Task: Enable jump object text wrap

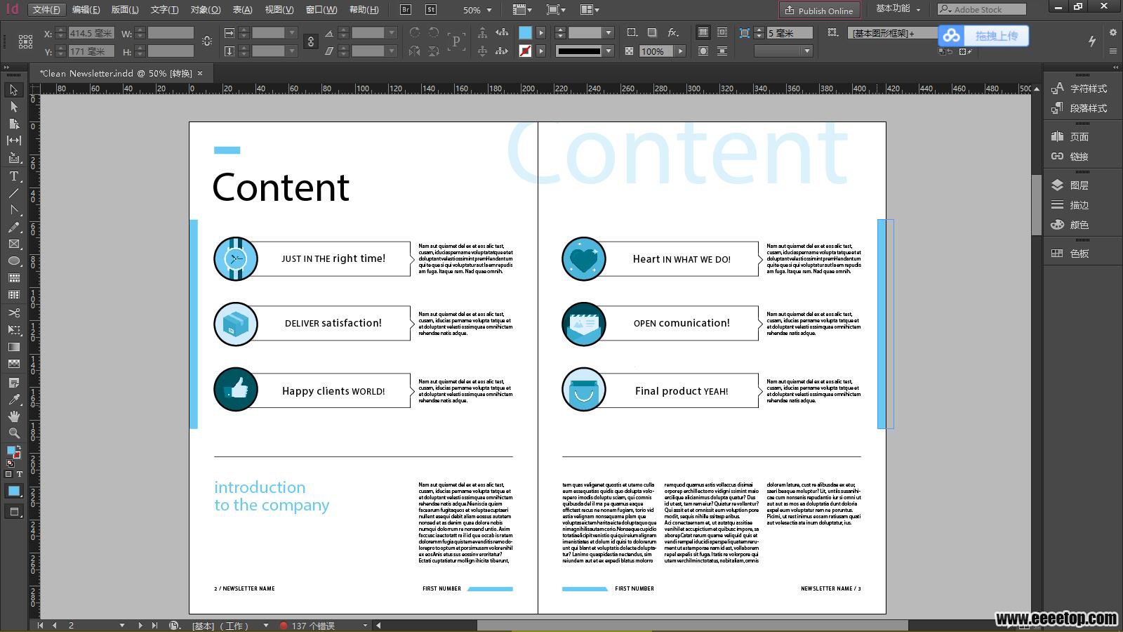Action: pos(722,51)
